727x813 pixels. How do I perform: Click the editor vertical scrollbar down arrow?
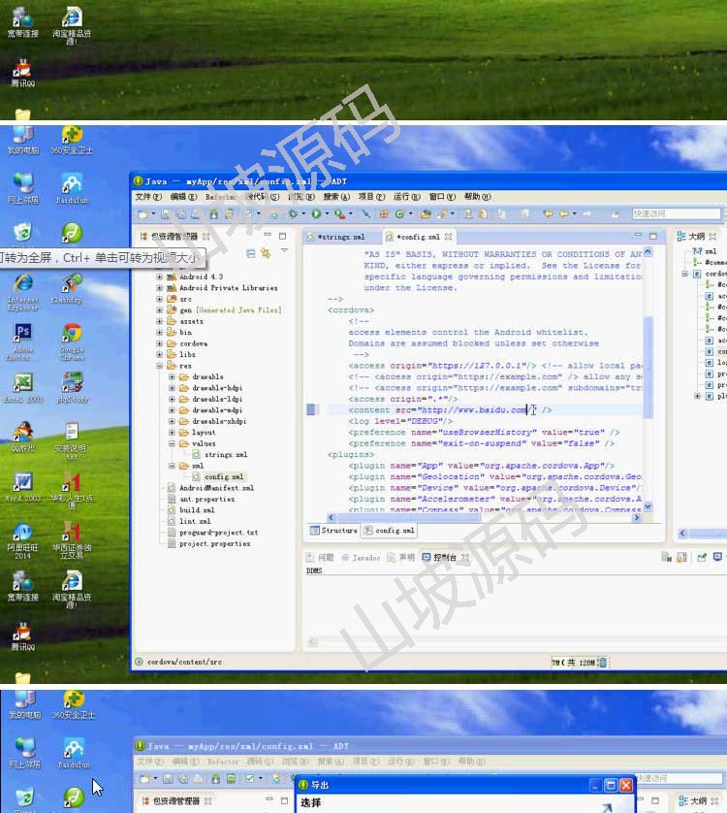click(648, 506)
